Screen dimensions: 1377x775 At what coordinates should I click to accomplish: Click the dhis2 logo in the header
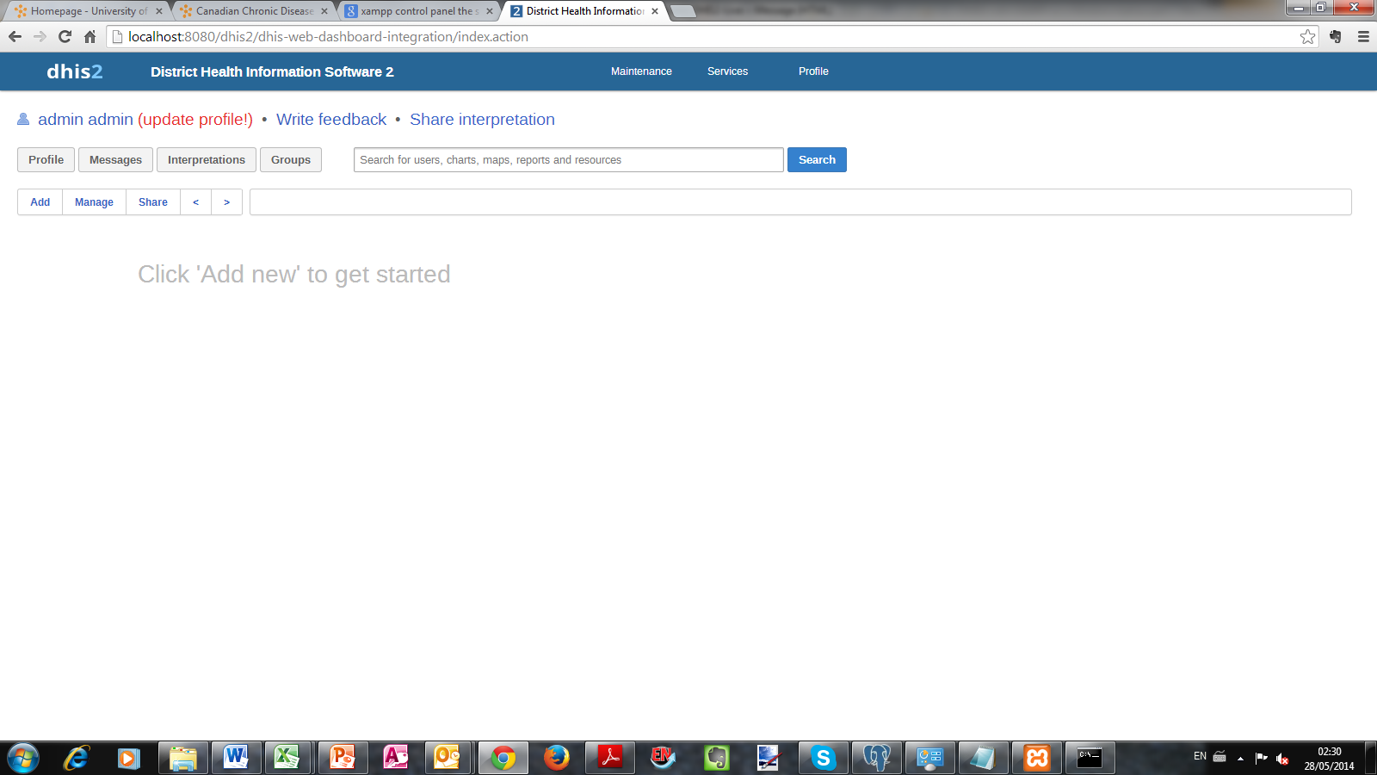pyautogui.click(x=75, y=71)
